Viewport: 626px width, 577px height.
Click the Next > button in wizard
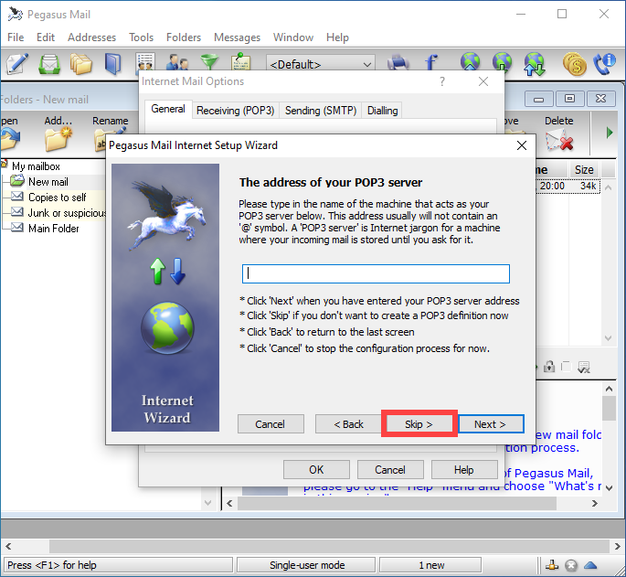coord(490,424)
